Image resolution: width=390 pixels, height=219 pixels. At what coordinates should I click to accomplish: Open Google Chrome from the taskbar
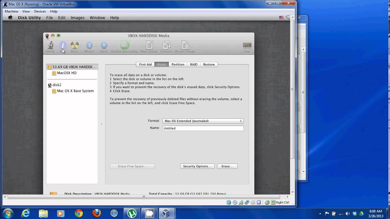tap(79, 213)
